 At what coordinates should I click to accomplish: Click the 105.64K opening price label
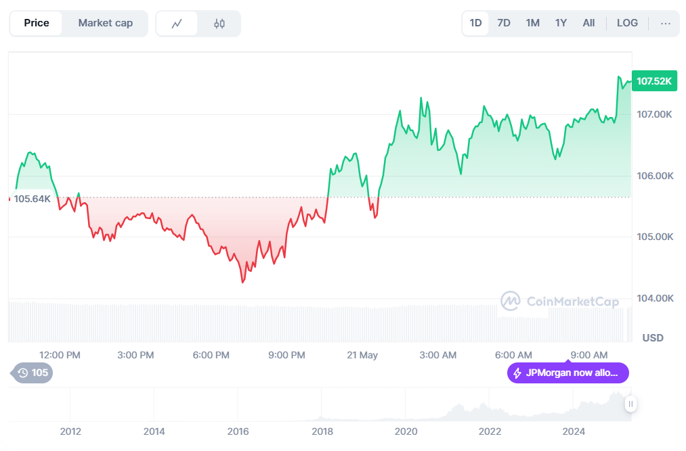(x=32, y=199)
